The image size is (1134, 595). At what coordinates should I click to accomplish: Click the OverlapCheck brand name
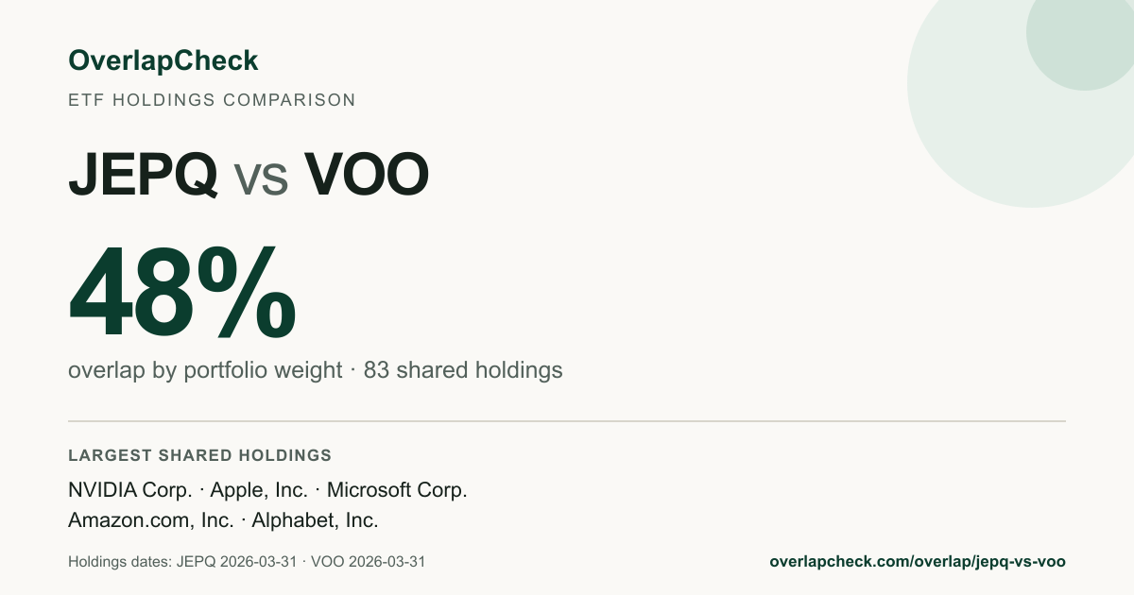[163, 61]
